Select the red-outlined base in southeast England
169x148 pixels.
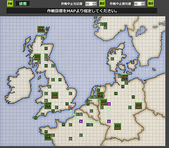[x=70, y=107]
